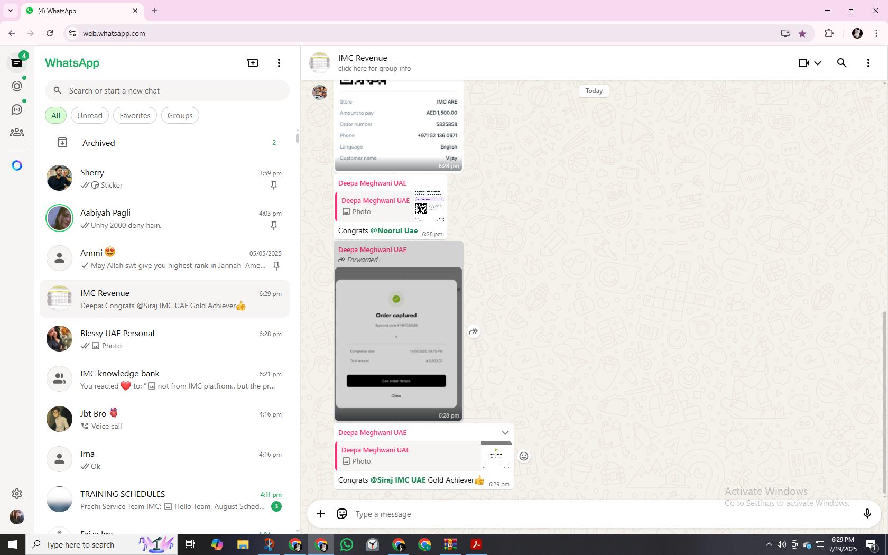Open IMC Revenue group avatar in header

coord(320,63)
